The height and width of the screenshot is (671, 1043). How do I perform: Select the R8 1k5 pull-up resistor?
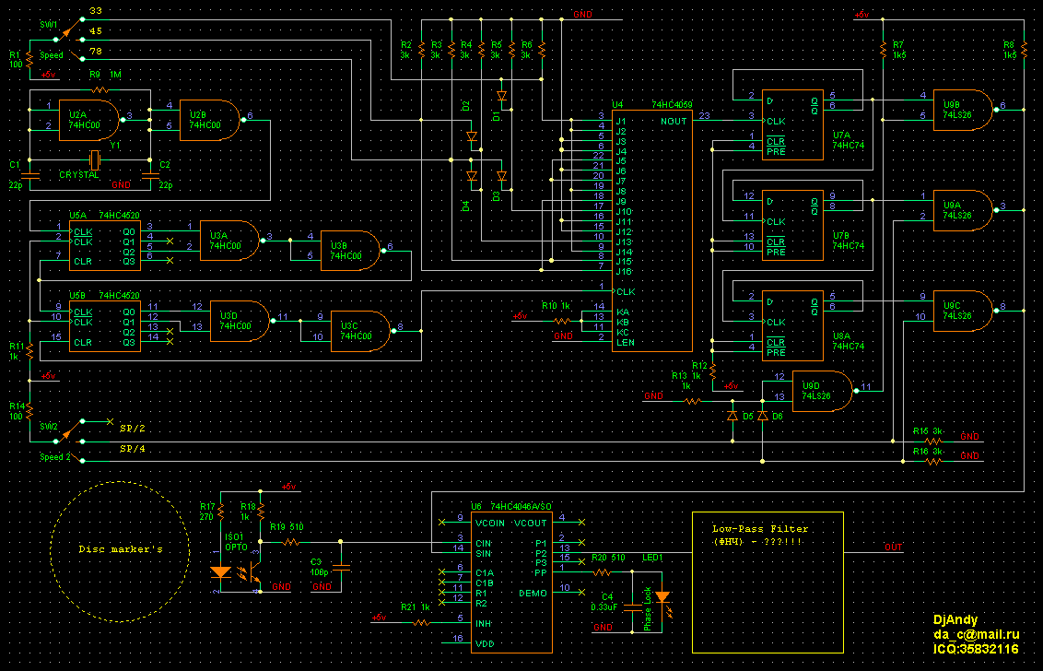[1023, 49]
